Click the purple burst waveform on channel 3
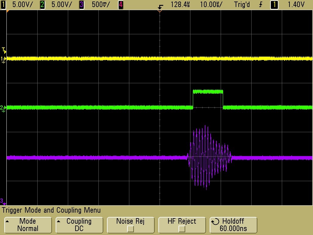This screenshot has height=235, width=313. click(x=209, y=158)
